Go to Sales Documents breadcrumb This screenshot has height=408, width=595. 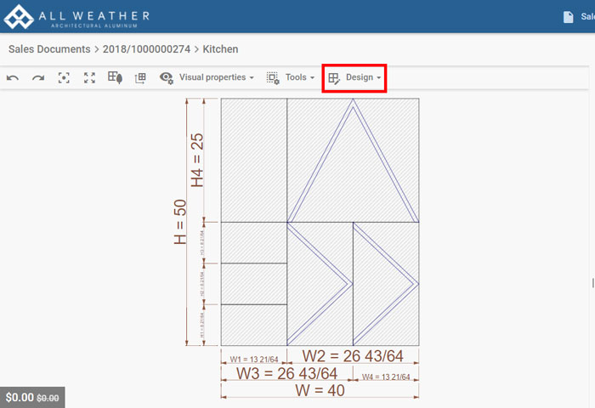tap(49, 49)
